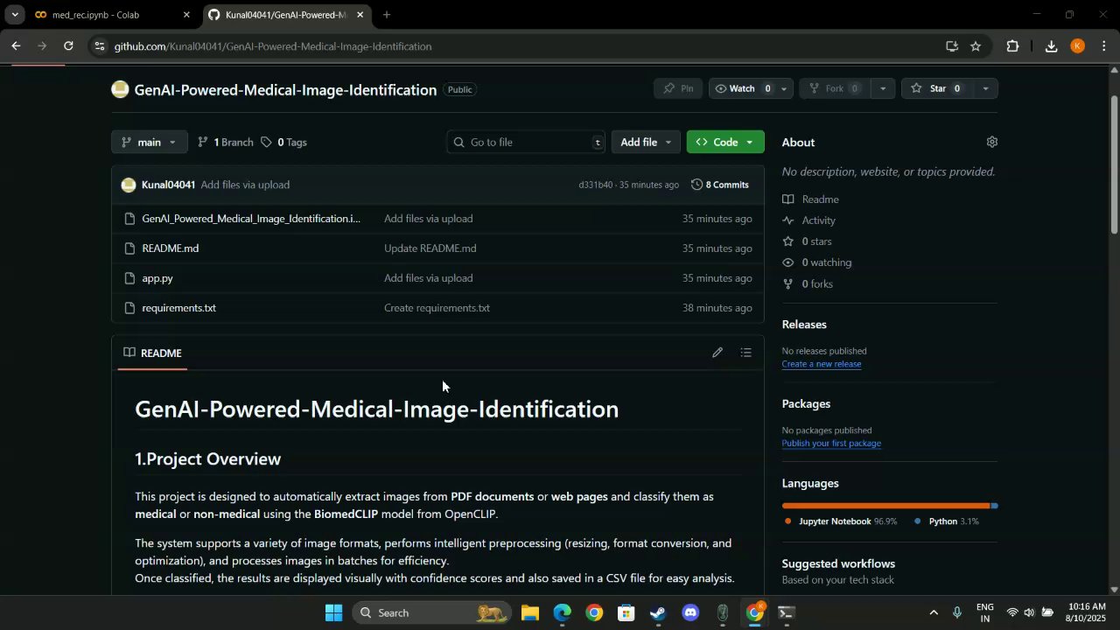Viewport: 1120px width, 630px height.
Task: Open the terminal app from the taskbar
Action: tap(787, 612)
